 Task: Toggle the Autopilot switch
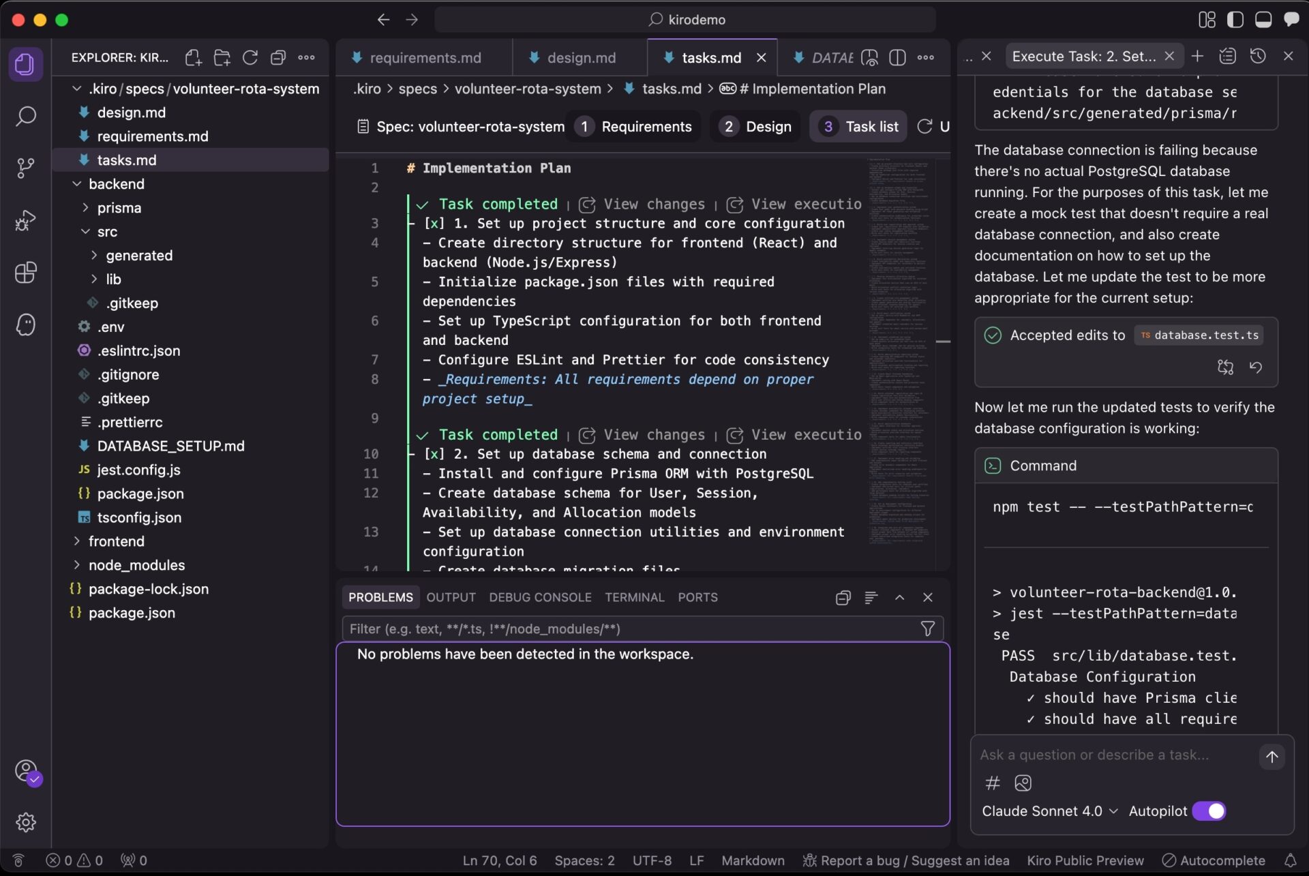click(1210, 811)
